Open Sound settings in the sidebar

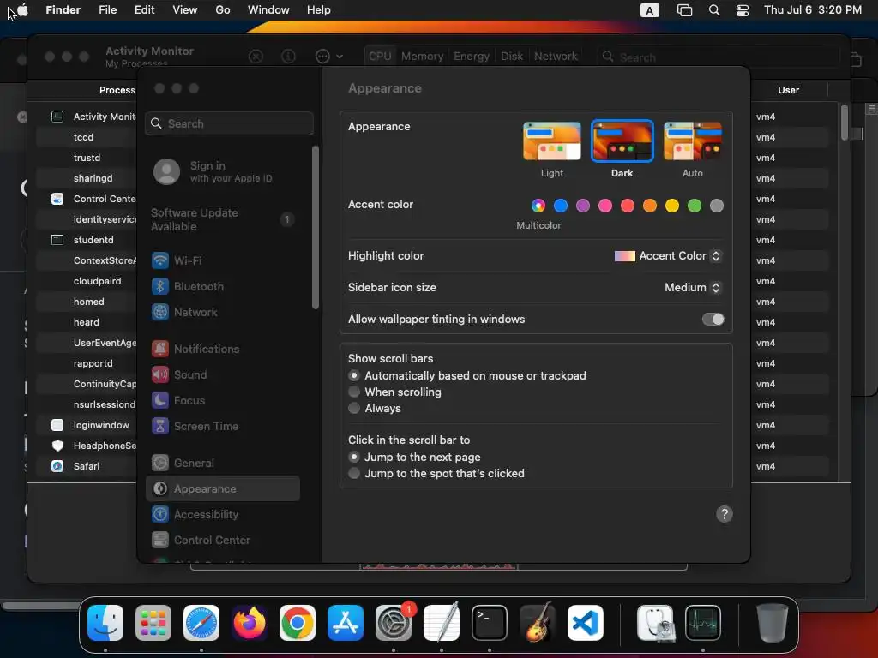pos(224,375)
